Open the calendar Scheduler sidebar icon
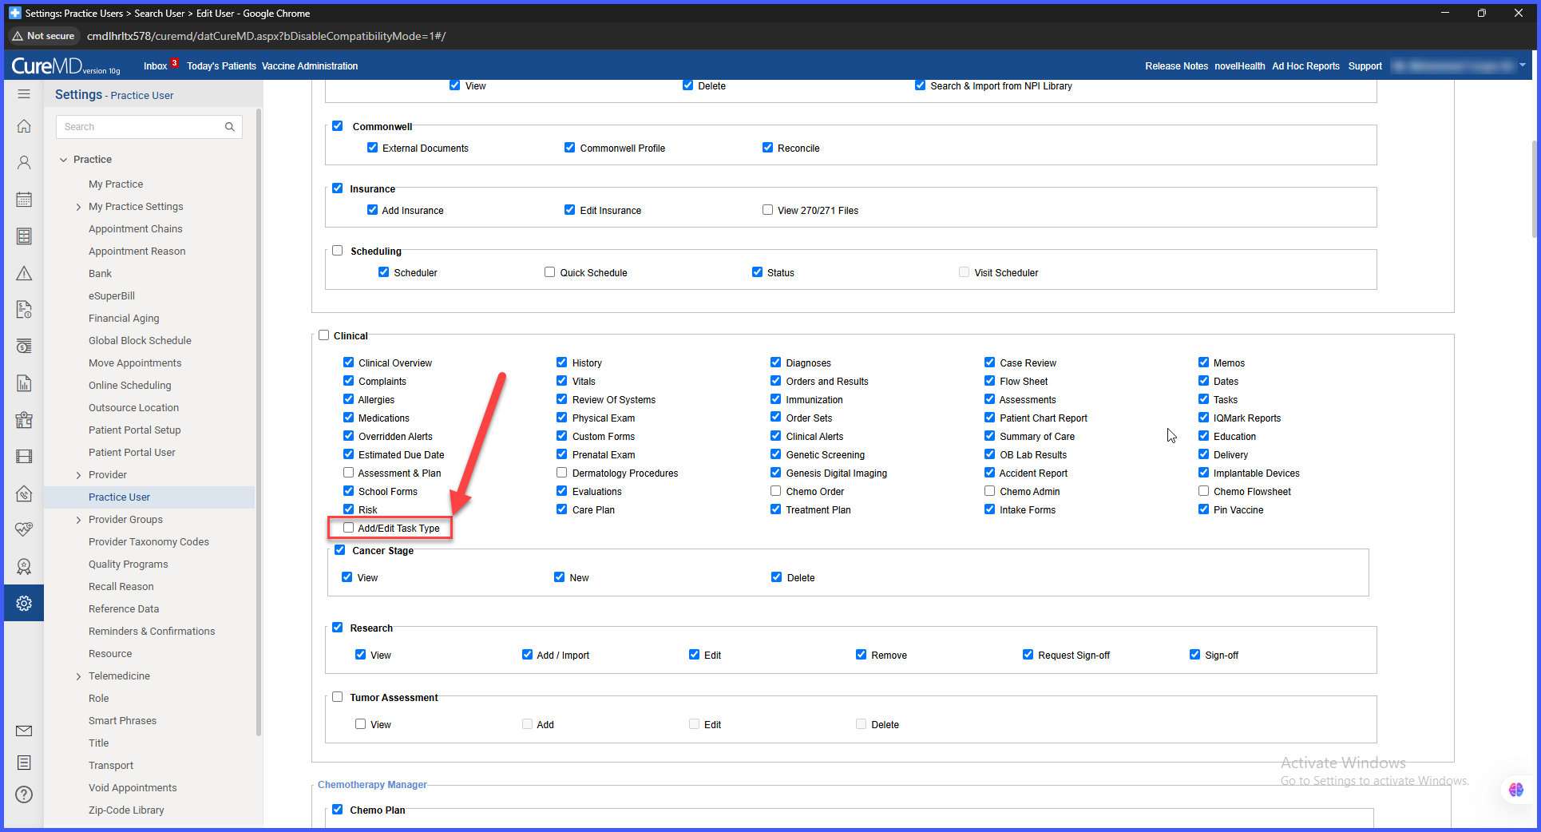 pyautogui.click(x=24, y=200)
